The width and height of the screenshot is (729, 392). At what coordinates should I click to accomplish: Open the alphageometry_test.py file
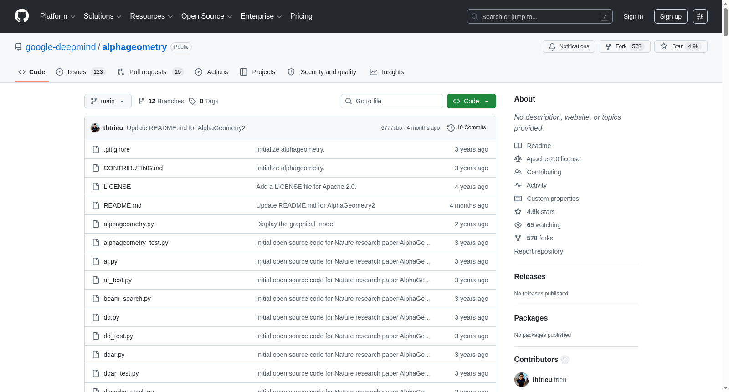tap(136, 243)
